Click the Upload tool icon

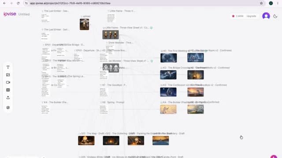coord(8,97)
